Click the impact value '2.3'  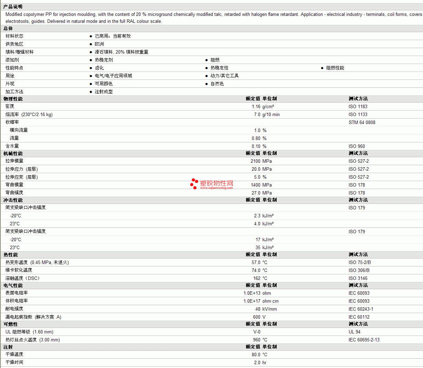pyautogui.click(x=257, y=216)
